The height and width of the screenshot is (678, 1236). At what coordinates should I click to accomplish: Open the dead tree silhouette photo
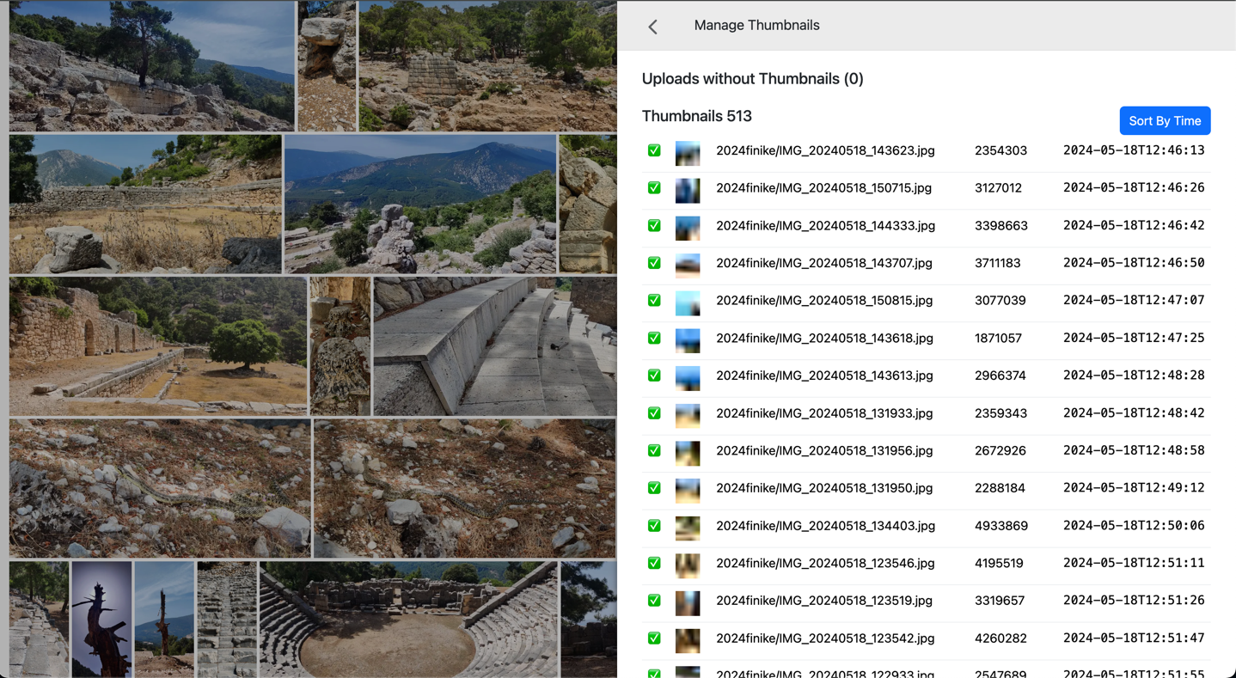pos(101,620)
